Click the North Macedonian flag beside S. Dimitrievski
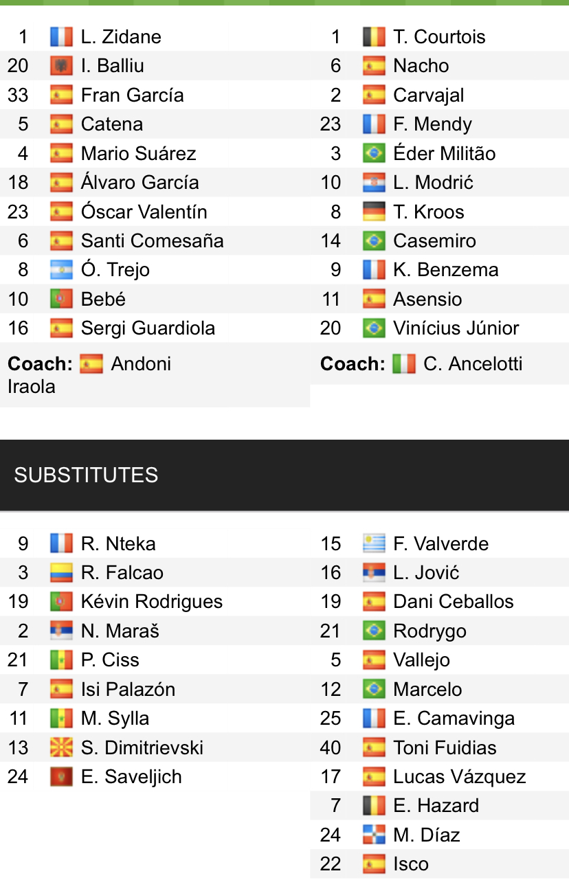The height and width of the screenshot is (891, 569). (61, 747)
